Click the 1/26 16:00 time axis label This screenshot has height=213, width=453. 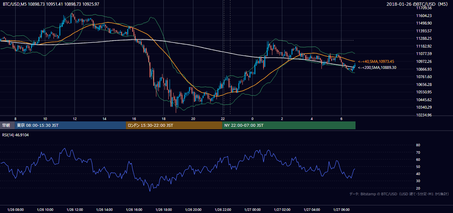pos(134,210)
